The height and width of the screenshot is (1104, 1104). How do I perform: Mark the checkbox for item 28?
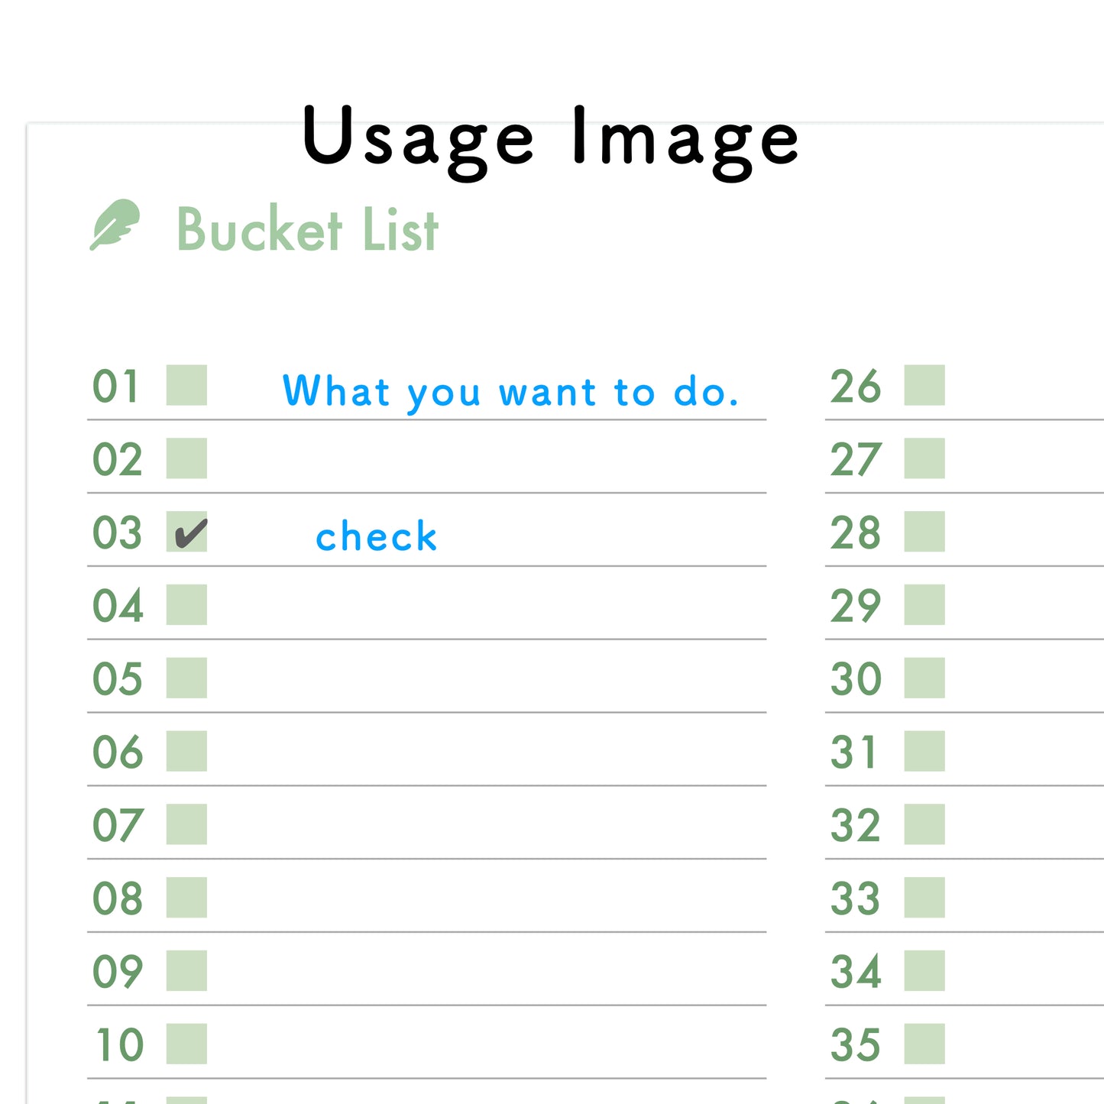(924, 532)
